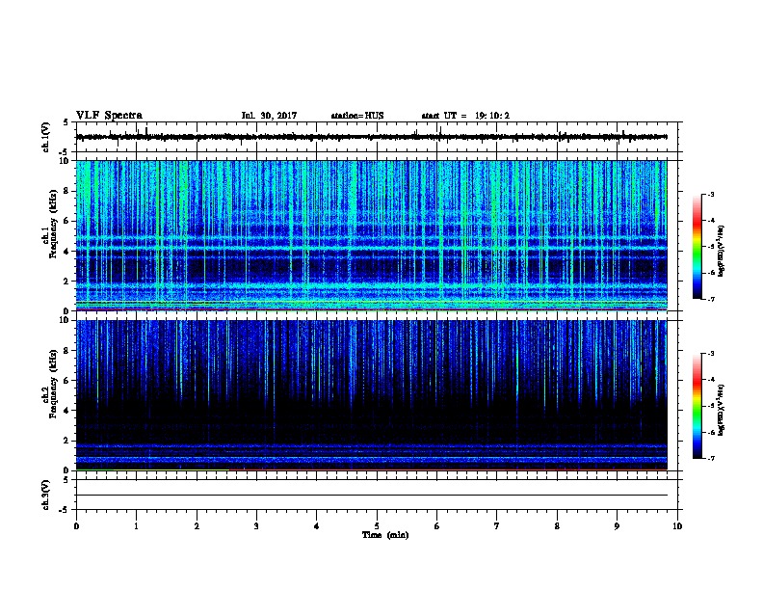This screenshot has height=590, width=763.
Task: Click the date 'Jul 30, 2017'
Action: 269,116
